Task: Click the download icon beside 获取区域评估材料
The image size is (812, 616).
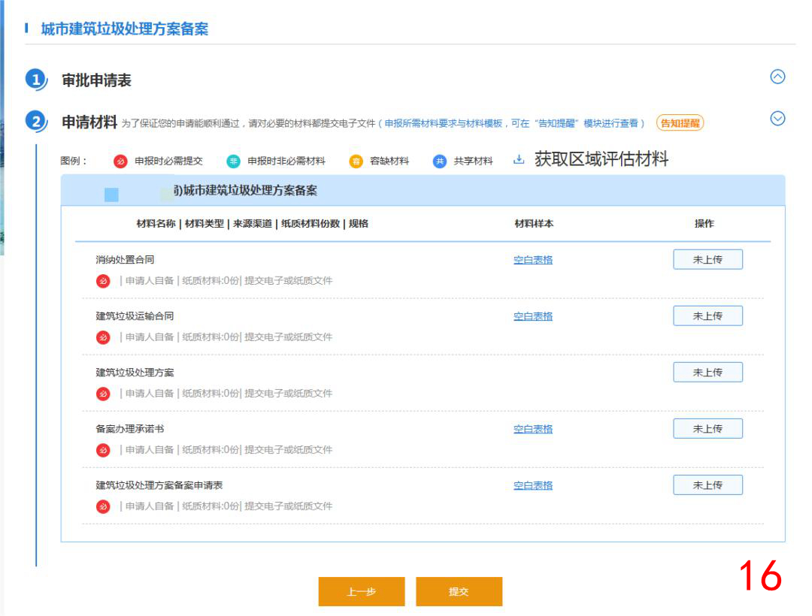Action: (519, 160)
